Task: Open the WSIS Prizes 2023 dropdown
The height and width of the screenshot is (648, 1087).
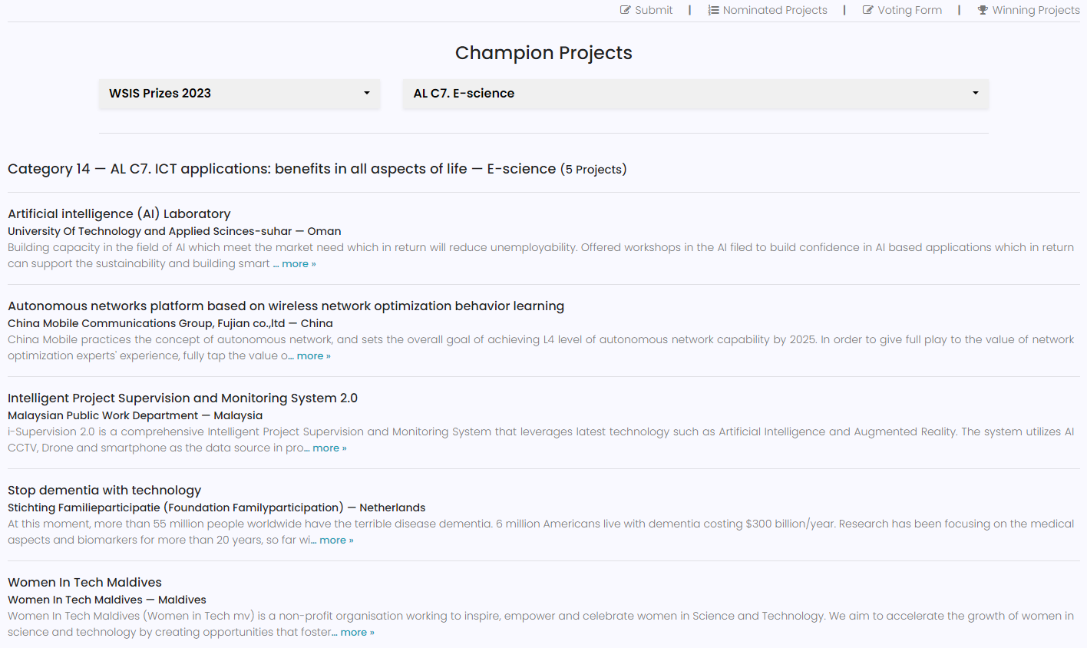Action: 240,94
